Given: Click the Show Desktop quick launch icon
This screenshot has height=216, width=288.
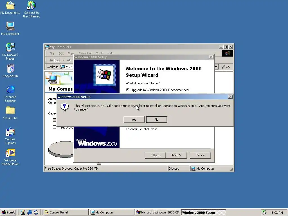Looking at the screenshot, I should [23, 212].
